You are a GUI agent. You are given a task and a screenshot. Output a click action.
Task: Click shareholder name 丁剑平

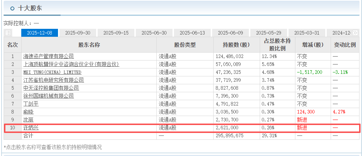pyautogui.click(x=31, y=104)
